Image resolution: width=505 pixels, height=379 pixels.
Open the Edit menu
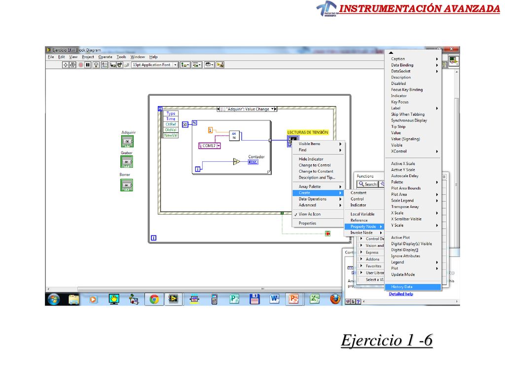point(62,57)
